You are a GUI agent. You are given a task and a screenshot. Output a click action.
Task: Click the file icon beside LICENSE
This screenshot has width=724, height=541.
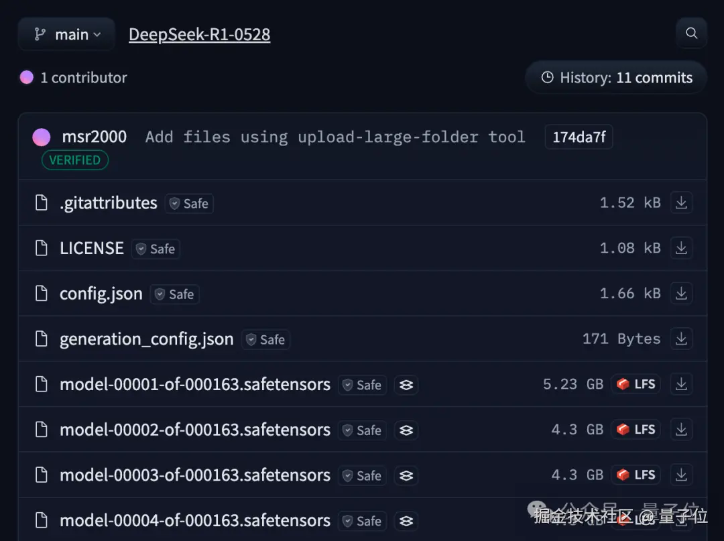coord(42,248)
